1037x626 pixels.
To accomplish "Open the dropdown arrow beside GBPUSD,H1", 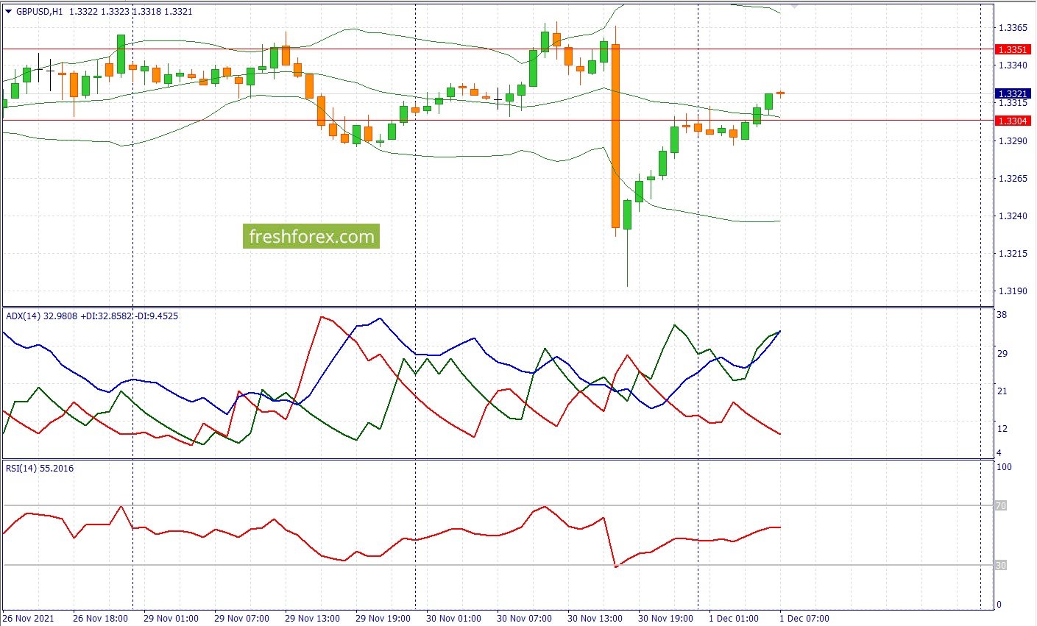I will coord(8,12).
